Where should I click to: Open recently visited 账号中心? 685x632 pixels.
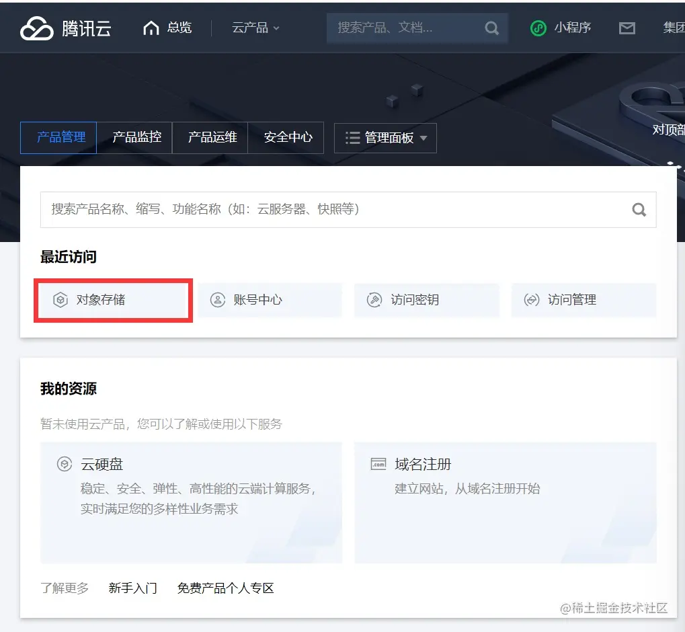pos(270,300)
